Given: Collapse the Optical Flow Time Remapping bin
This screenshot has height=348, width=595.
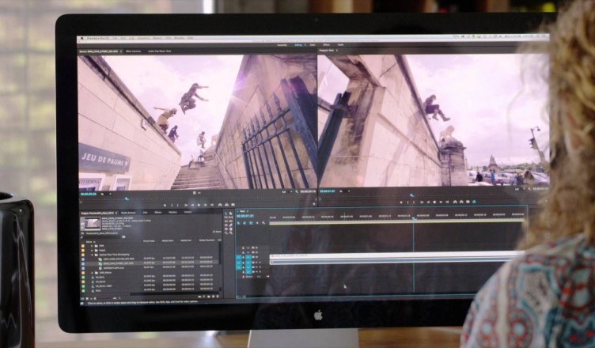Looking at the screenshot, I should 92,255.
